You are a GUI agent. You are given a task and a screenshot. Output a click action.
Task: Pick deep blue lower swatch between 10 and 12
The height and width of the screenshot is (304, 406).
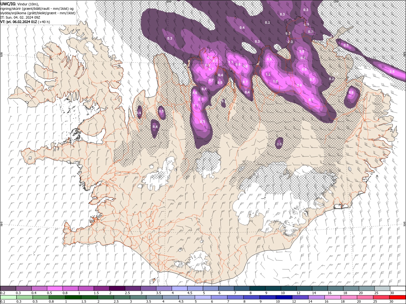click(284, 297)
